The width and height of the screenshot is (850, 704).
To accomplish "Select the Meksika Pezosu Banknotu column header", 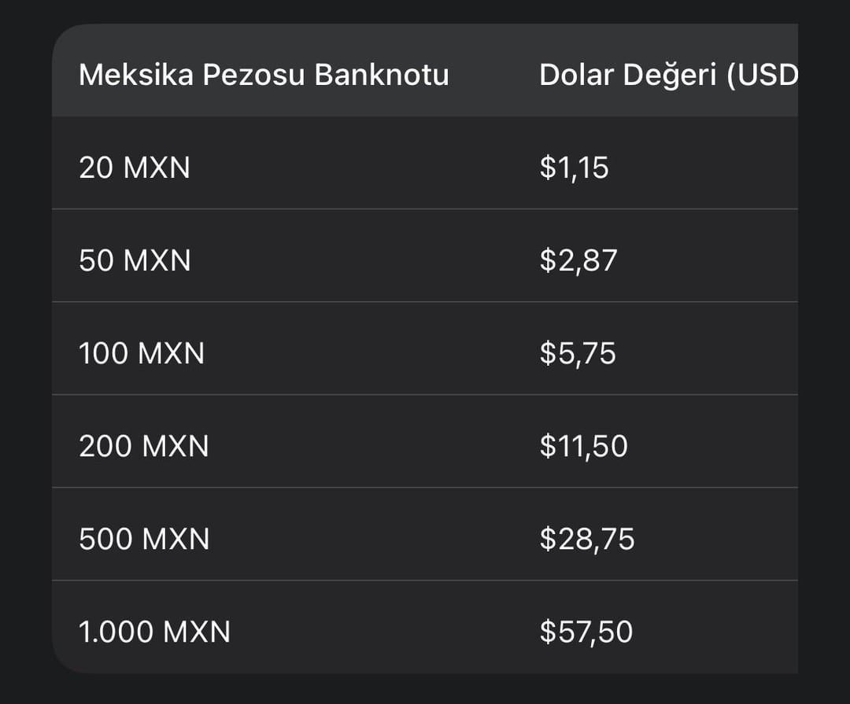I will [264, 74].
